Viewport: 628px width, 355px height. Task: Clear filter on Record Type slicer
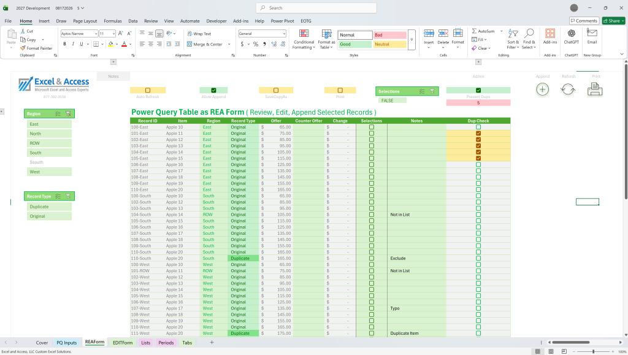point(68,196)
